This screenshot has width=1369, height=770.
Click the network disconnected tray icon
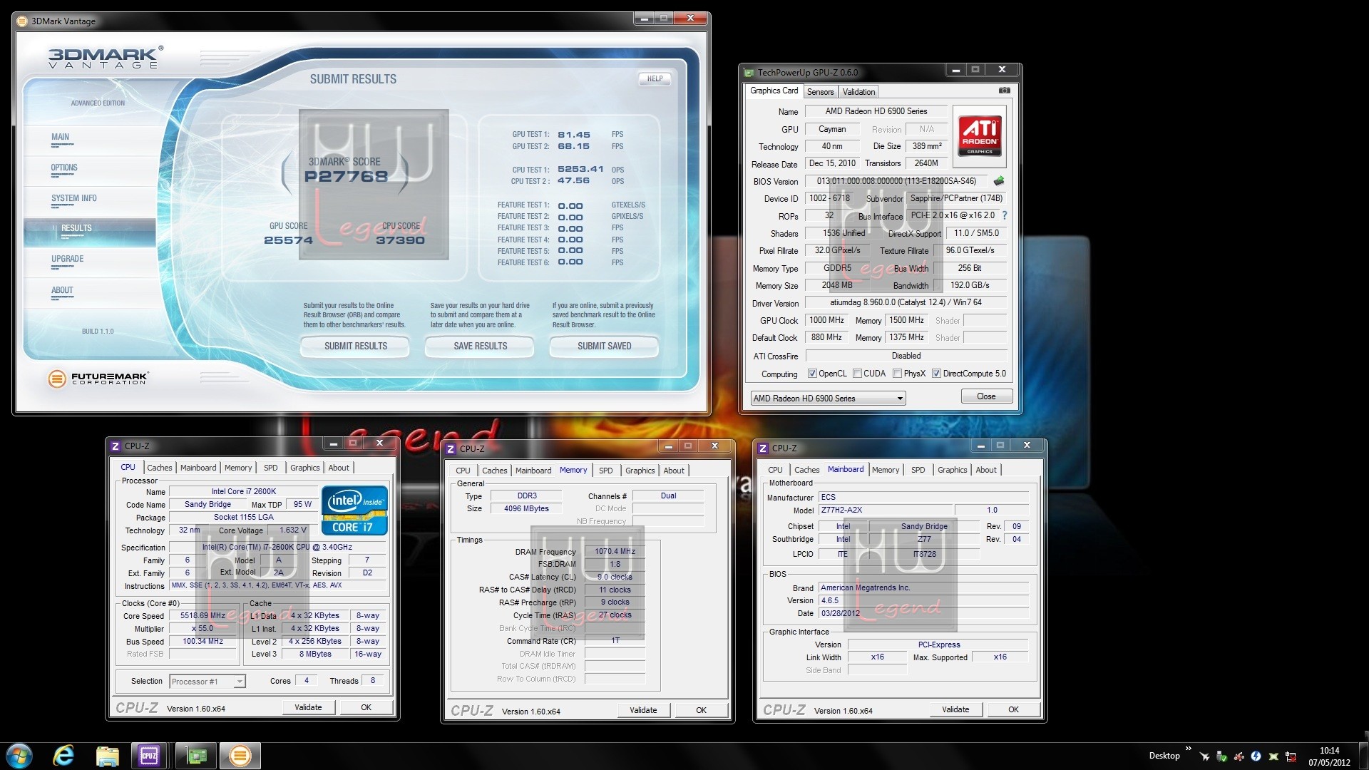1291,756
